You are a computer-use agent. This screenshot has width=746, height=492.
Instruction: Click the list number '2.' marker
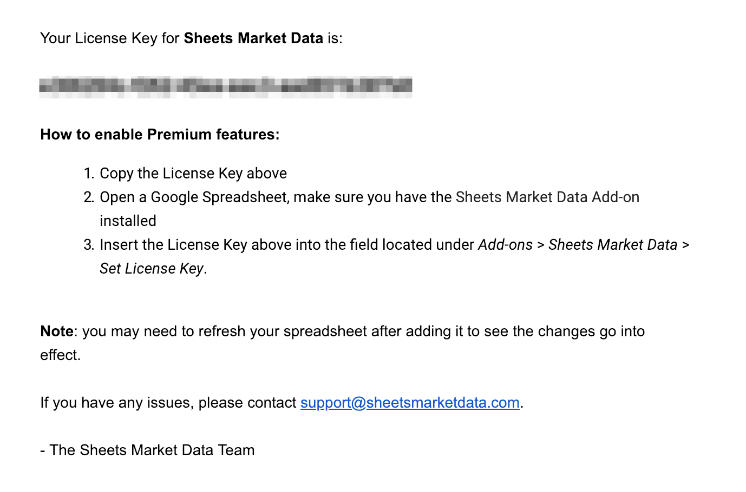pos(89,197)
